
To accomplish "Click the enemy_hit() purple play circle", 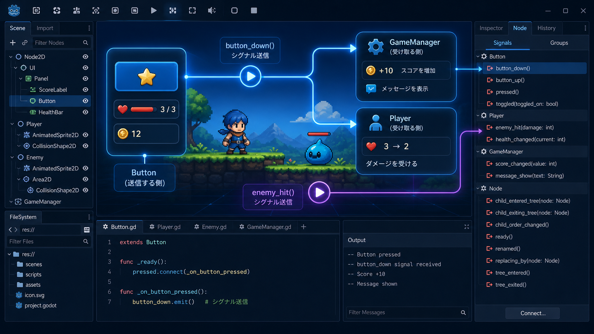I will [x=319, y=192].
